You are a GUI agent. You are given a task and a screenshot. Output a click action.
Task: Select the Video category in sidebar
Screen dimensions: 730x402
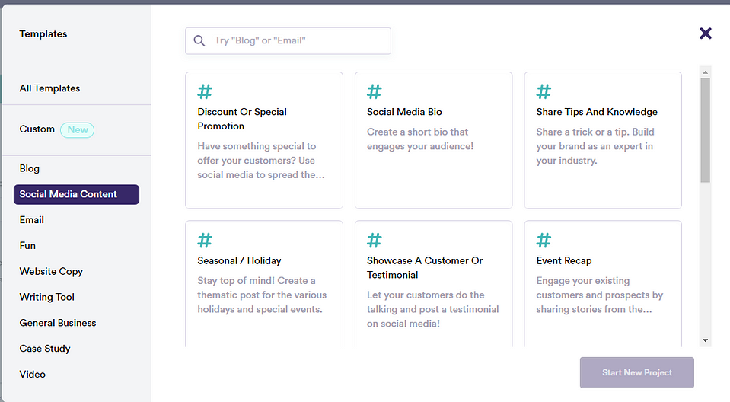[x=33, y=375]
